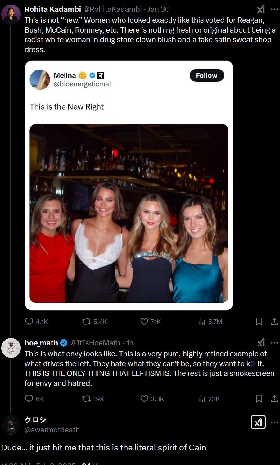This screenshot has width=280, height=465.
Task: Bookmark hoe_math's reply
Action: tap(259, 399)
